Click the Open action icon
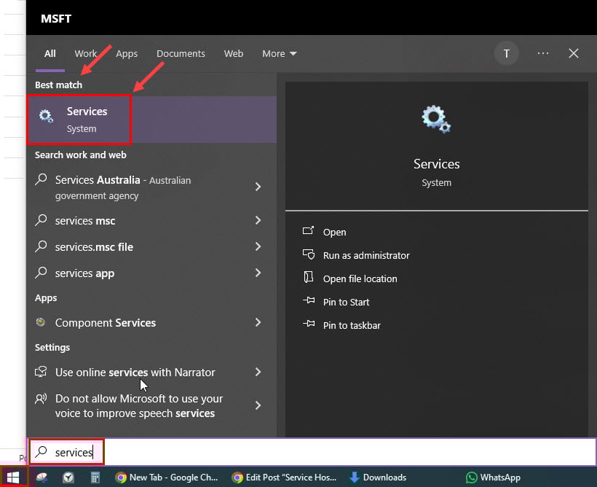Viewport: 597px width, 487px height. click(x=309, y=230)
